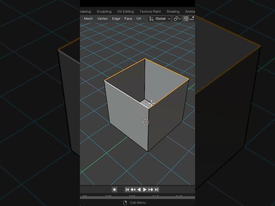Open the UV menu
The height and width of the screenshot is (206, 275).
[139, 18]
